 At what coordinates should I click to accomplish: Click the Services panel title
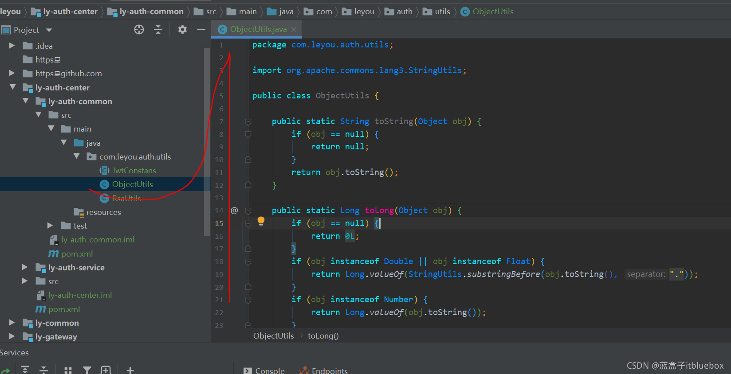[x=14, y=353]
